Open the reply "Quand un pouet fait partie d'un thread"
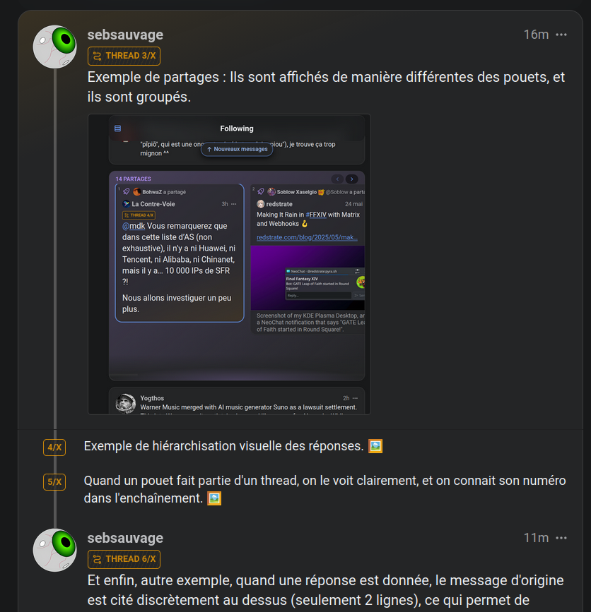This screenshot has width=591, height=612. [x=324, y=489]
